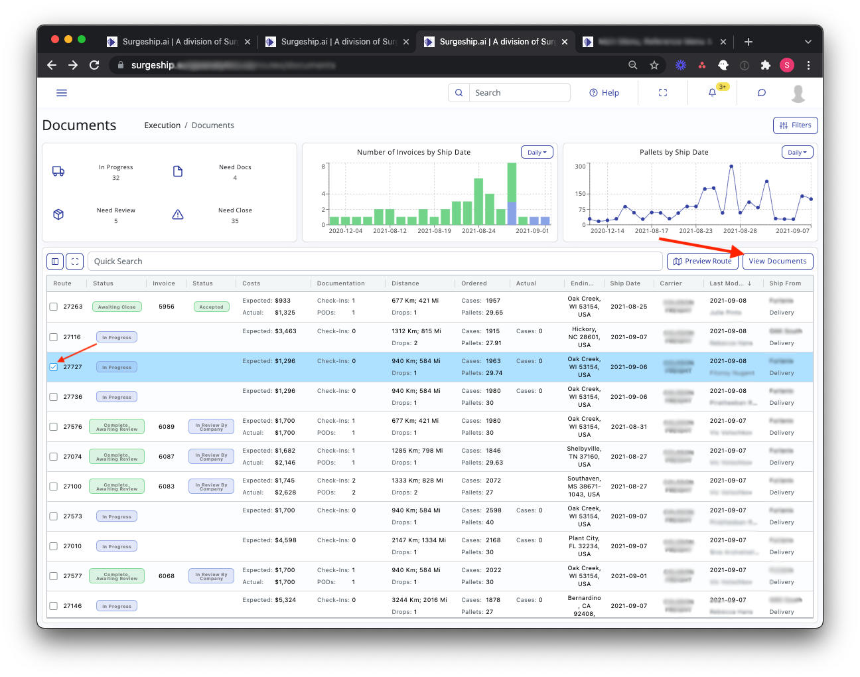860x677 pixels.
Task: Click the tallest green invoice bar
Action: point(512,182)
